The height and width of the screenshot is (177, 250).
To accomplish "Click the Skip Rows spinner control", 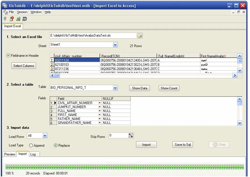I will pyautogui.click(x=131, y=136).
